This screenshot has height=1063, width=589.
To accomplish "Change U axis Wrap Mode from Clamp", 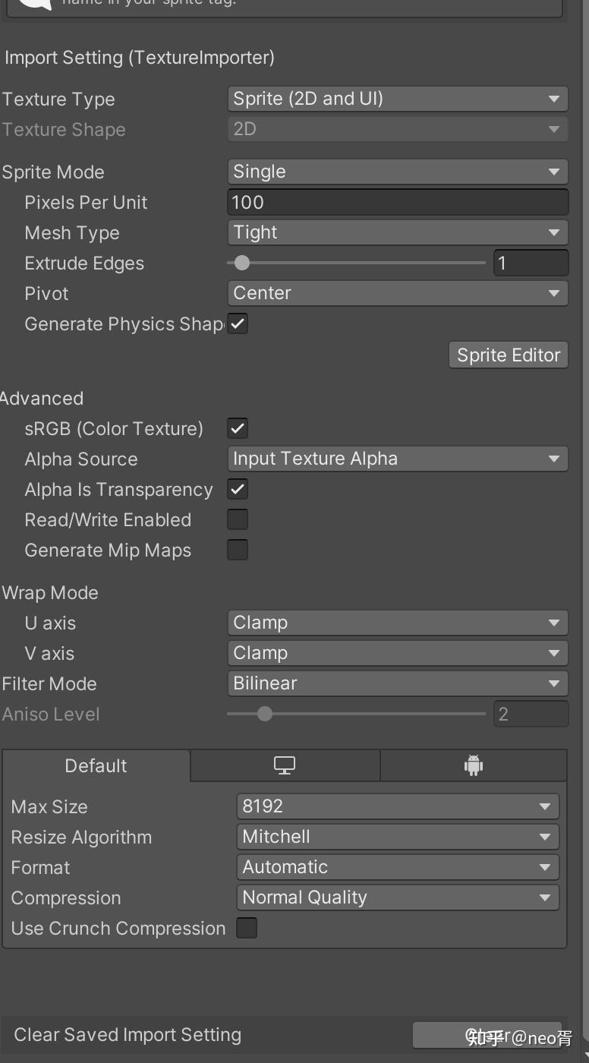I will pos(398,623).
